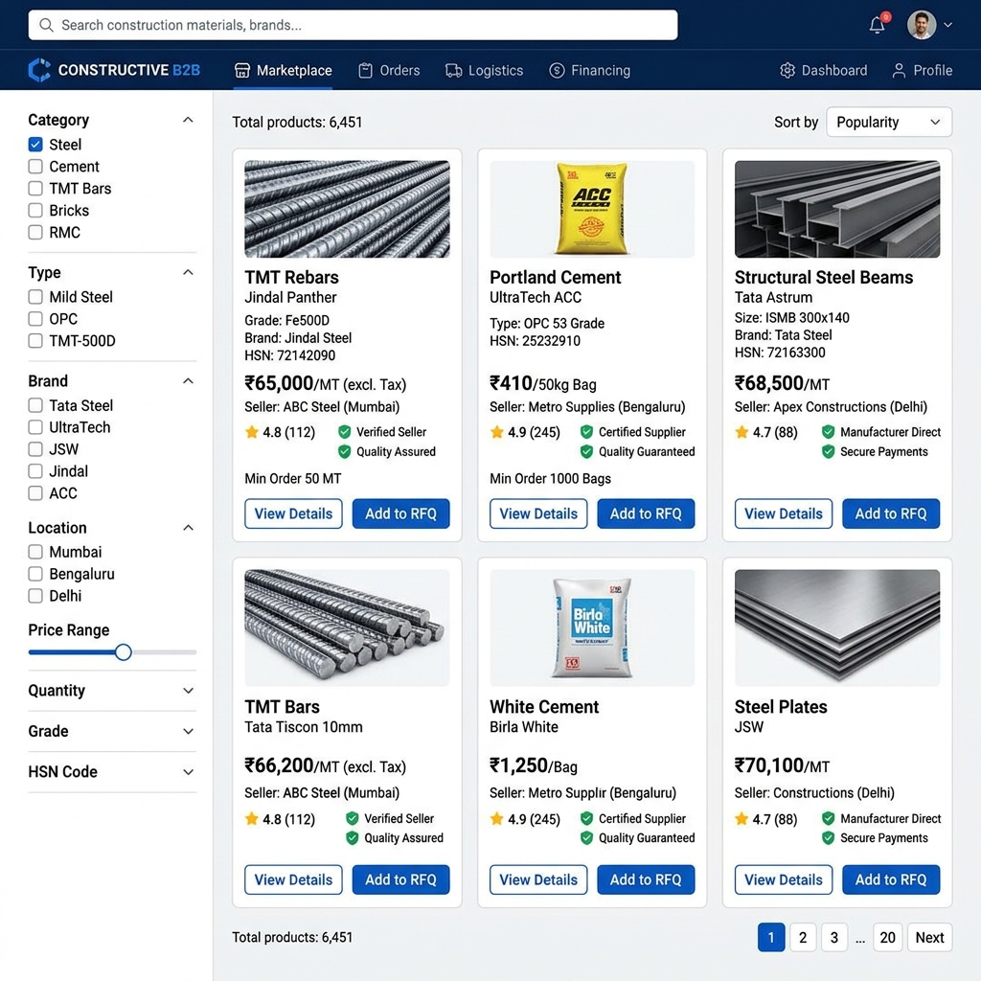Expand the Quantity filter section
The height and width of the screenshot is (981, 981).
click(x=188, y=691)
